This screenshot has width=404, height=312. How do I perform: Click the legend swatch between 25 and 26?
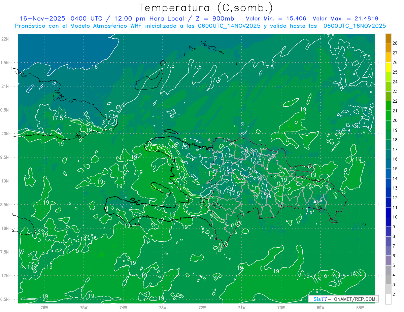388,67
